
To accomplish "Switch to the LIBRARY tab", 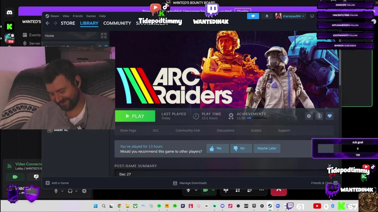I will pyautogui.click(x=89, y=23).
